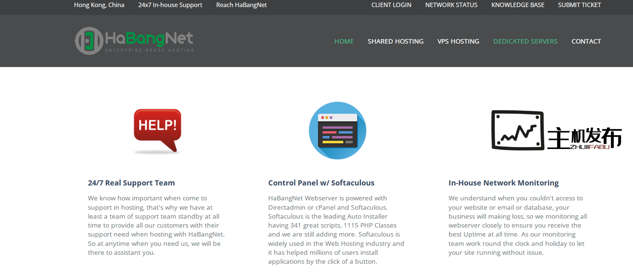Image resolution: width=633 pixels, height=276 pixels.
Task: Open the Contact page
Action: (x=586, y=41)
